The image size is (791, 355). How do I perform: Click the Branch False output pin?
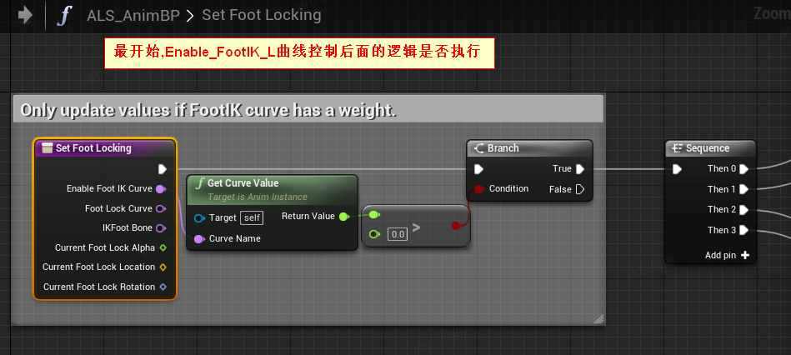(580, 190)
